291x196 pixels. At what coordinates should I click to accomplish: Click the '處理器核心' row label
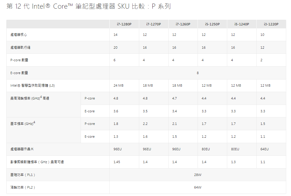(19, 35)
